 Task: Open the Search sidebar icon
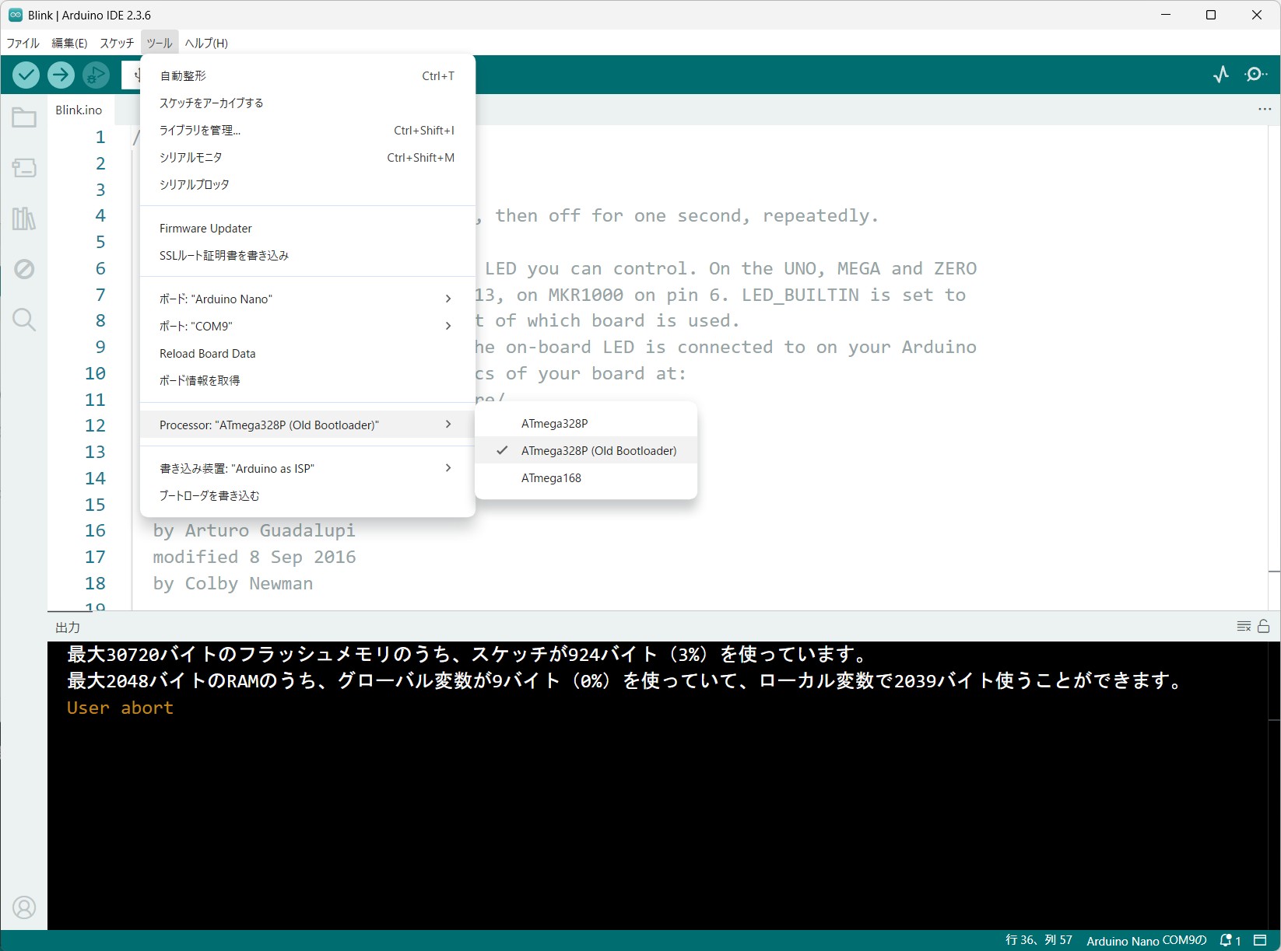(24, 320)
